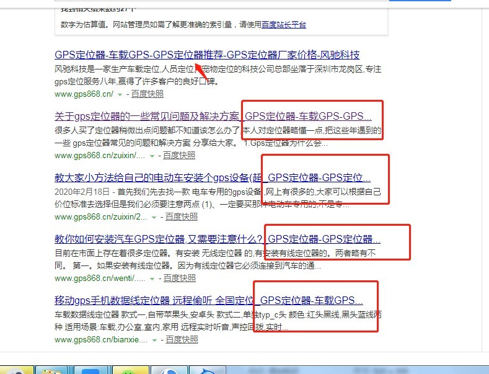
Task: Open 百度快照 next to www.gps868.cn/wenti/.....
Action: coord(180,278)
